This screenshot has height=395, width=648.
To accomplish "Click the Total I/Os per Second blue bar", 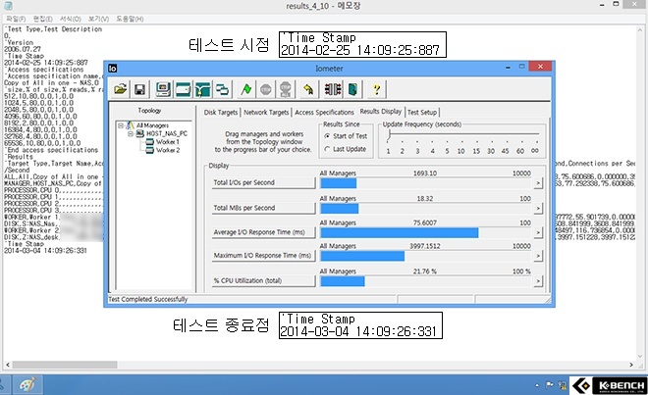I will (x=338, y=183).
